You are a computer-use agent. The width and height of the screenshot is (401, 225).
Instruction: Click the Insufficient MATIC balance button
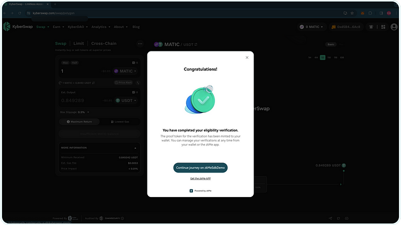coord(99,133)
